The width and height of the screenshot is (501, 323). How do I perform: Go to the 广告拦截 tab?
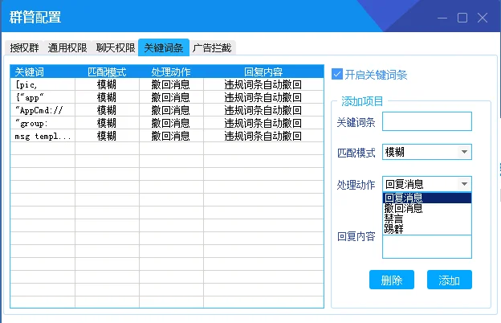point(212,48)
